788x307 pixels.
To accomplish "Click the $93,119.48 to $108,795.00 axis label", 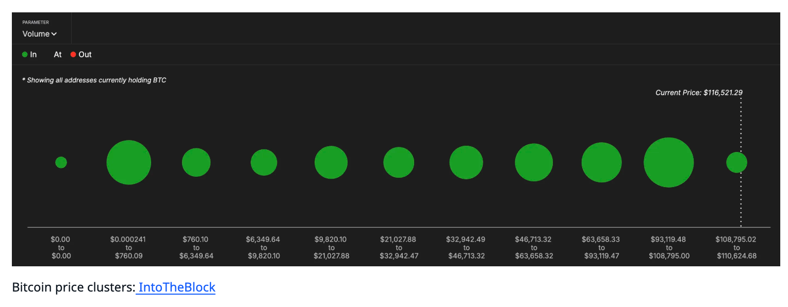I will point(669,247).
